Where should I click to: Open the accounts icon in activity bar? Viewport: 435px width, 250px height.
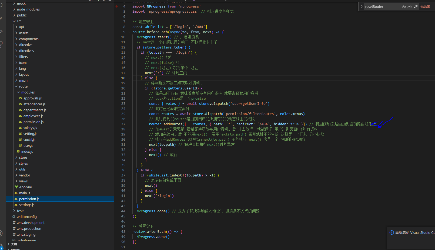(x=1, y=233)
